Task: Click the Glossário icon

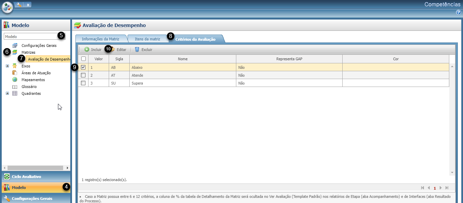Action: click(x=15, y=87)
